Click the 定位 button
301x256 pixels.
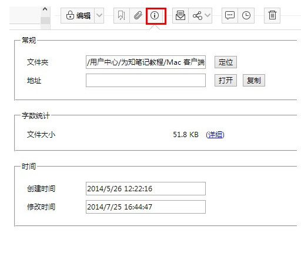coord(226,62)
